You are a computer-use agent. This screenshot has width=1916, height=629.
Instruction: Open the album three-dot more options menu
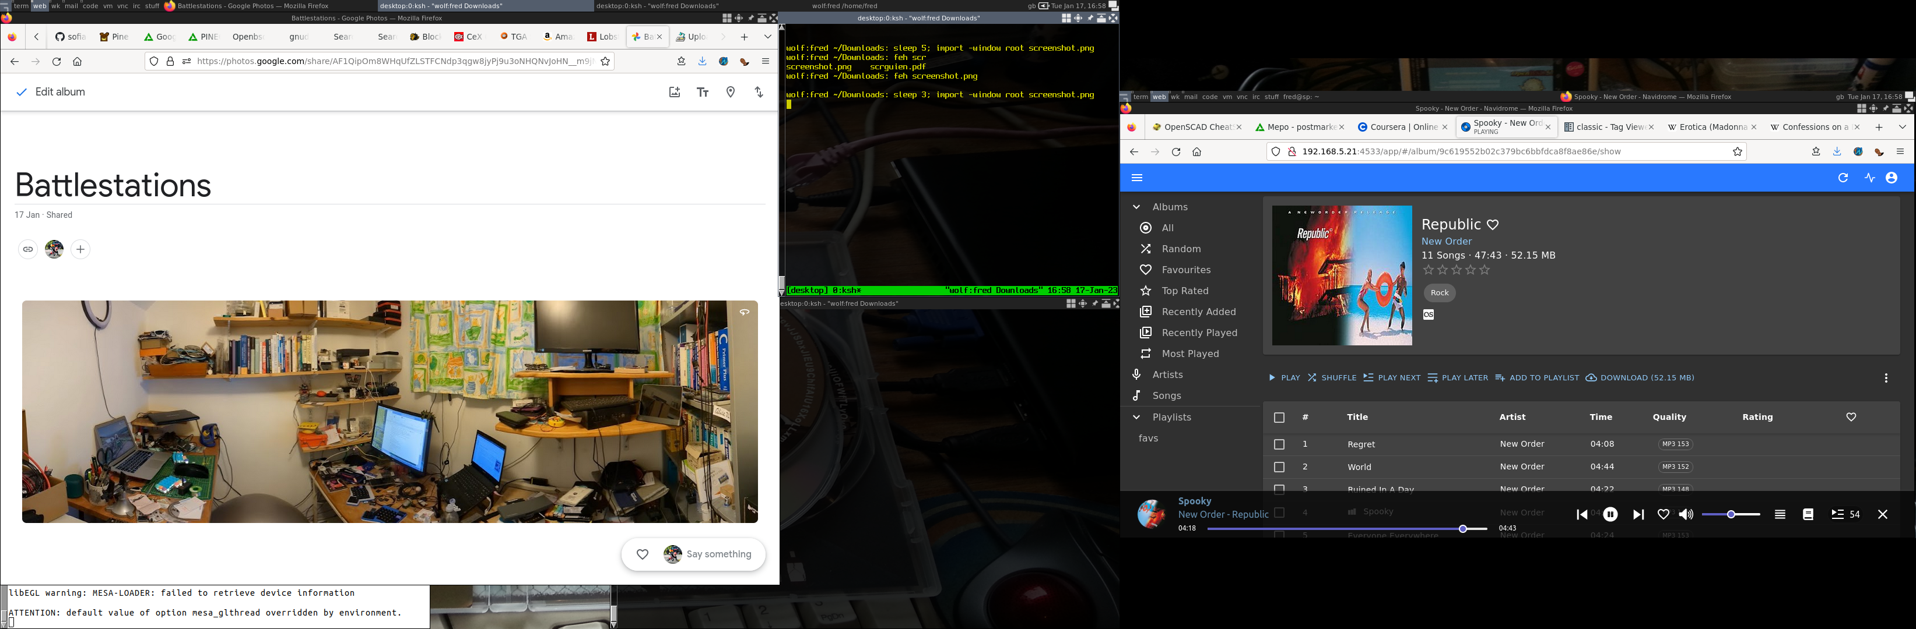point(1886,378)
